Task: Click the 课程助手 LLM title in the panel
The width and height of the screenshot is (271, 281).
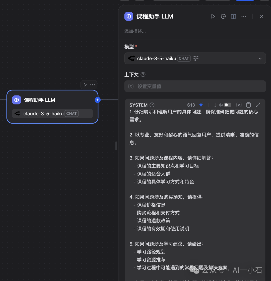Action: pyautogui.click(x=155, y=17)
